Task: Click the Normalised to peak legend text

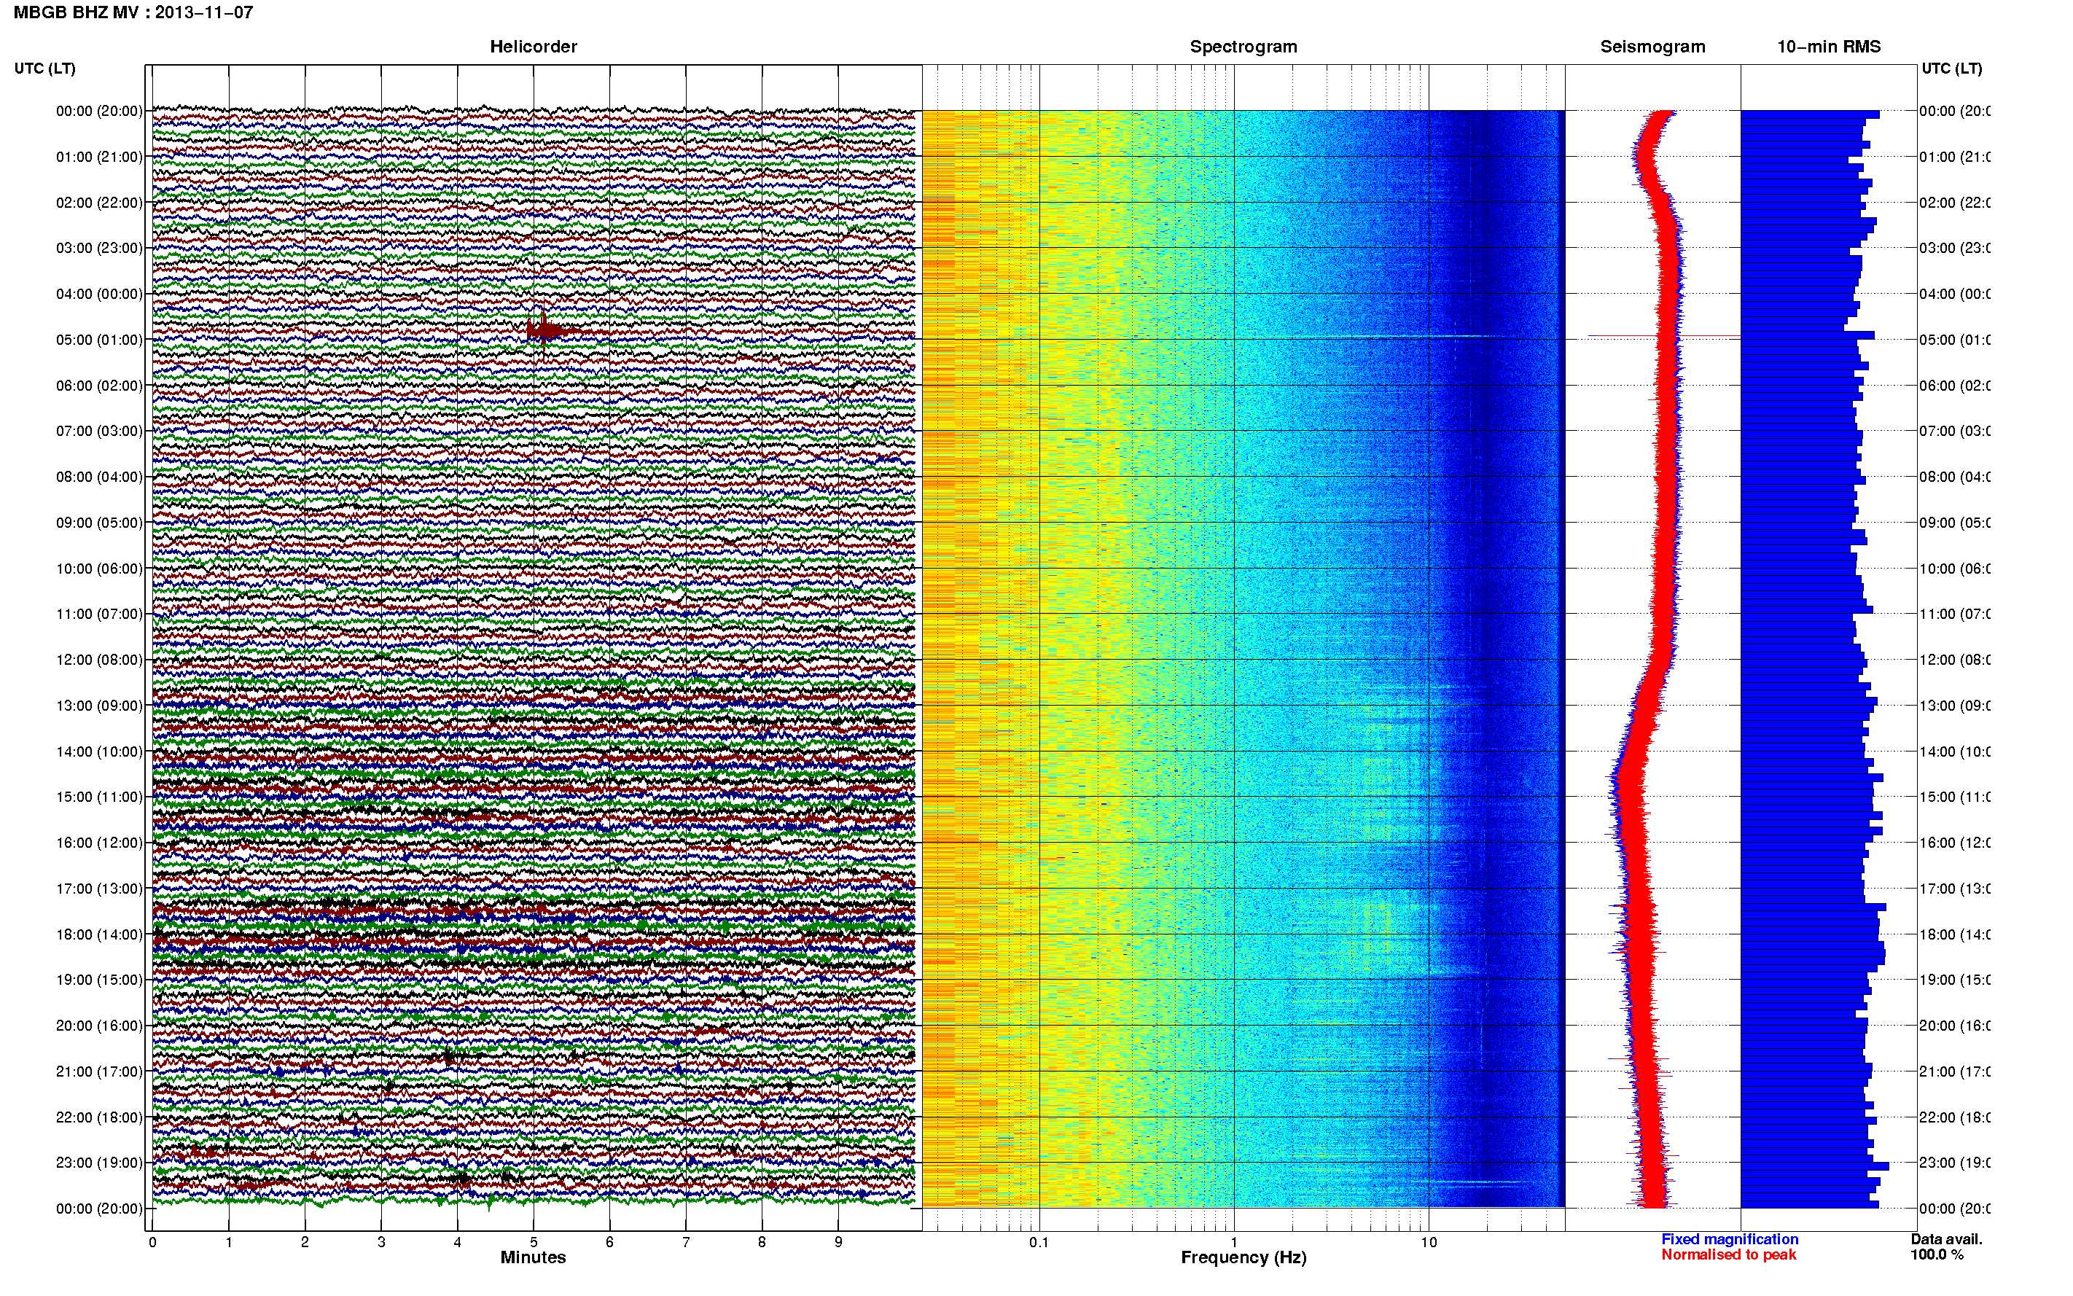Action: pyautogui.click(x=1728, y=1255)
